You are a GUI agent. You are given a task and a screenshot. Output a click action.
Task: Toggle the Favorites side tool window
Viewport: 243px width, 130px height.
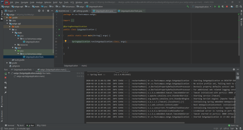[2, 101]
